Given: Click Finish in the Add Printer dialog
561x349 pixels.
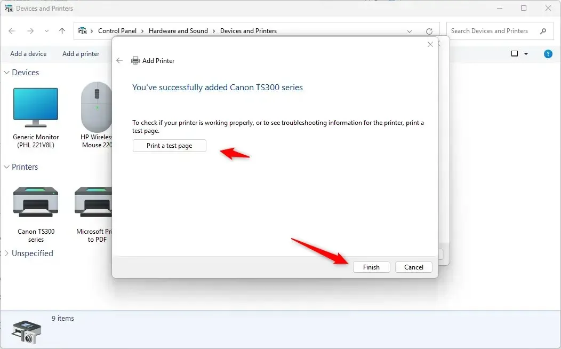Looking at the screenshot, I should 371,267.
